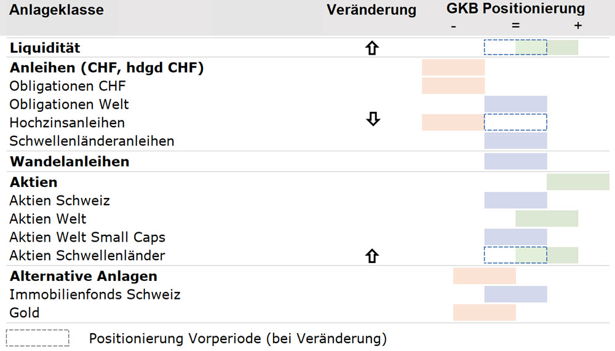The image size is (615, 351).
Task: Click the Veränderung column header
Action: tap(371, 10)
